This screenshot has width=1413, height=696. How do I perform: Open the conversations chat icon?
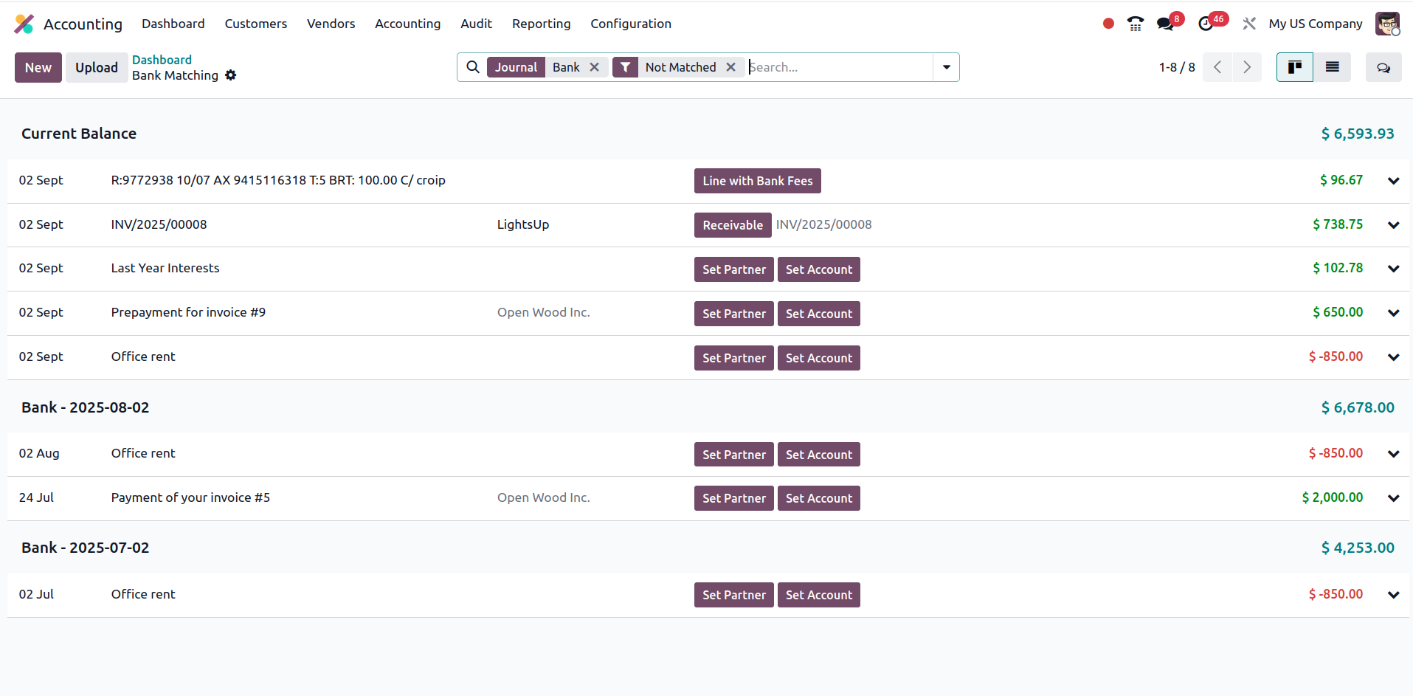(1165, 24)
